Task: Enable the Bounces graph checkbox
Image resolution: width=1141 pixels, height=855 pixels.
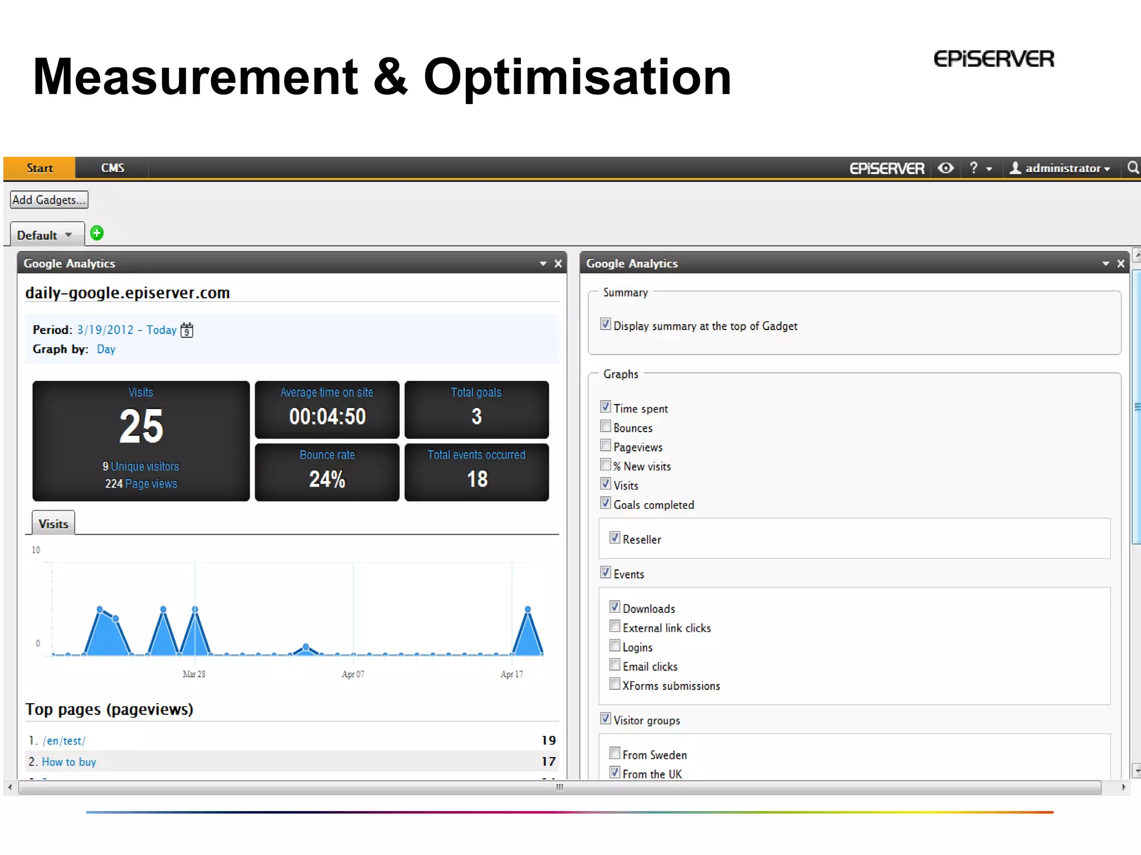Action: 606,426
